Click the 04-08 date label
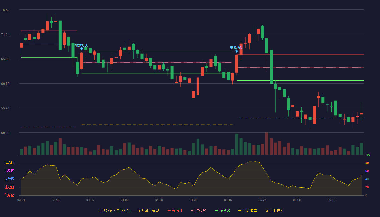380x217 pixels. click(x=125, y=200)
